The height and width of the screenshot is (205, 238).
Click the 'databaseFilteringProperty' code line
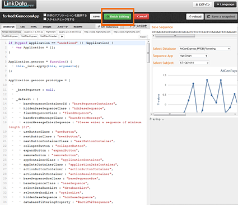tap(69, 202)
